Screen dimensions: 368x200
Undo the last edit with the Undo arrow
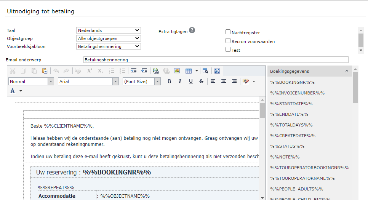[56, 71]
